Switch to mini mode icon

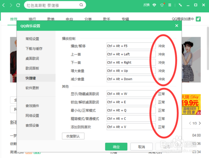180,5
